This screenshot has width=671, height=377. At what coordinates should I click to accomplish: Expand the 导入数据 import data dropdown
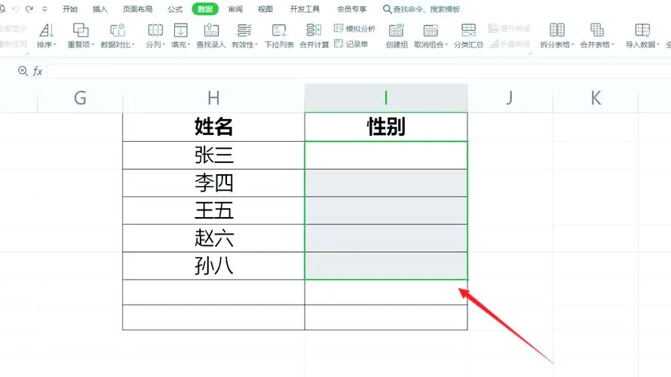pos(657,44)
